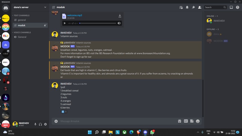This screenshot has height=136, width=242.
Task: Open User Settings gear
Action: pyautogui.click(x=45, y=124)
